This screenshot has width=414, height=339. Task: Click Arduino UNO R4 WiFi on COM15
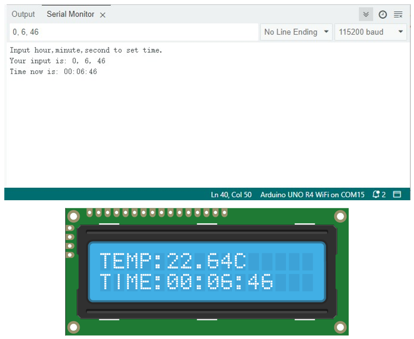[312, 195]
